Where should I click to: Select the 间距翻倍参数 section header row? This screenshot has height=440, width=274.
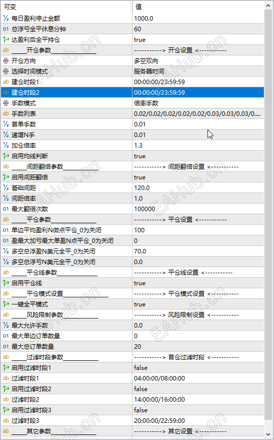point(132,167)
